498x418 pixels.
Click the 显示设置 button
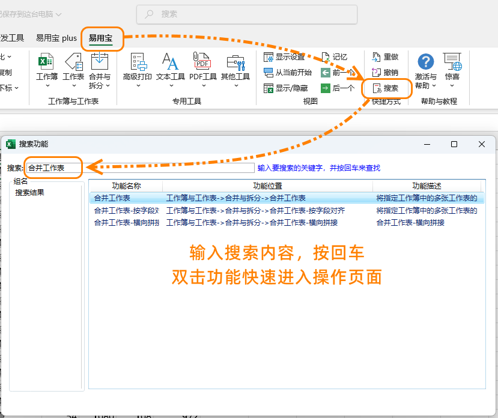pyautogui.click(x=284, y=57)
